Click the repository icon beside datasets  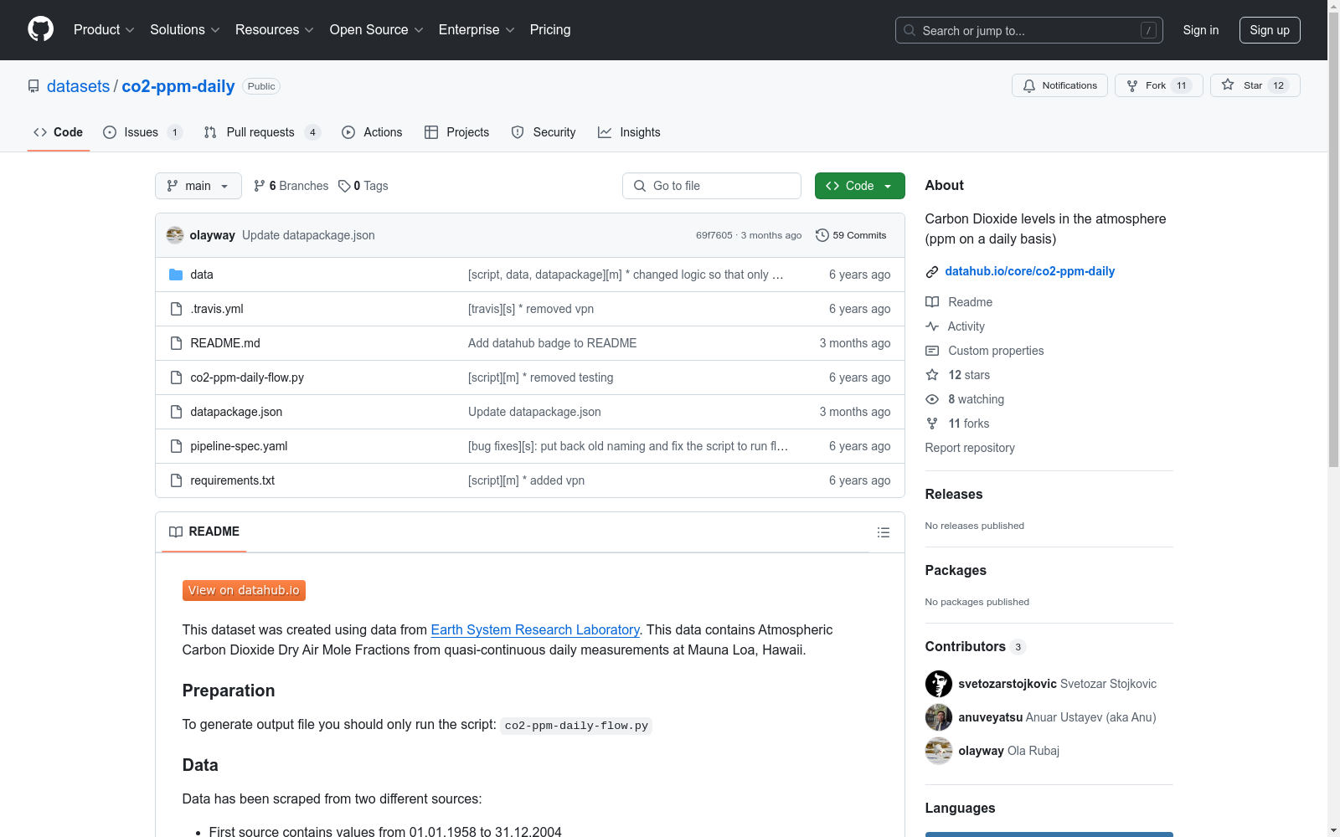click(x=33, y=86)
